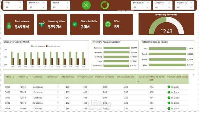Click the 490 Inventory Level cell

click(85, 92)
